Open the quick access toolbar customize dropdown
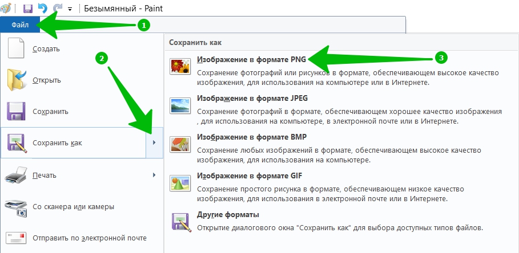This screenshot has height=253, width=519. [70, 9]
